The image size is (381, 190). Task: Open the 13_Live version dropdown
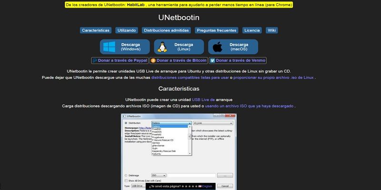213,123
